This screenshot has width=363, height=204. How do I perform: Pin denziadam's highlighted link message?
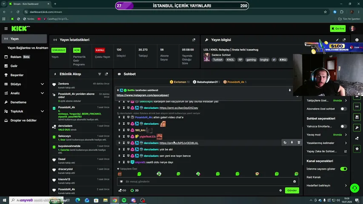click(292, 143)
